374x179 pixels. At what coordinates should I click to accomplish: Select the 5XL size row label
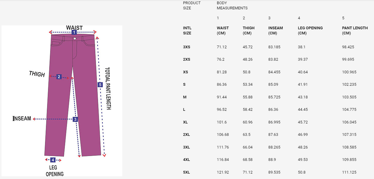click(x=187, y=172)
